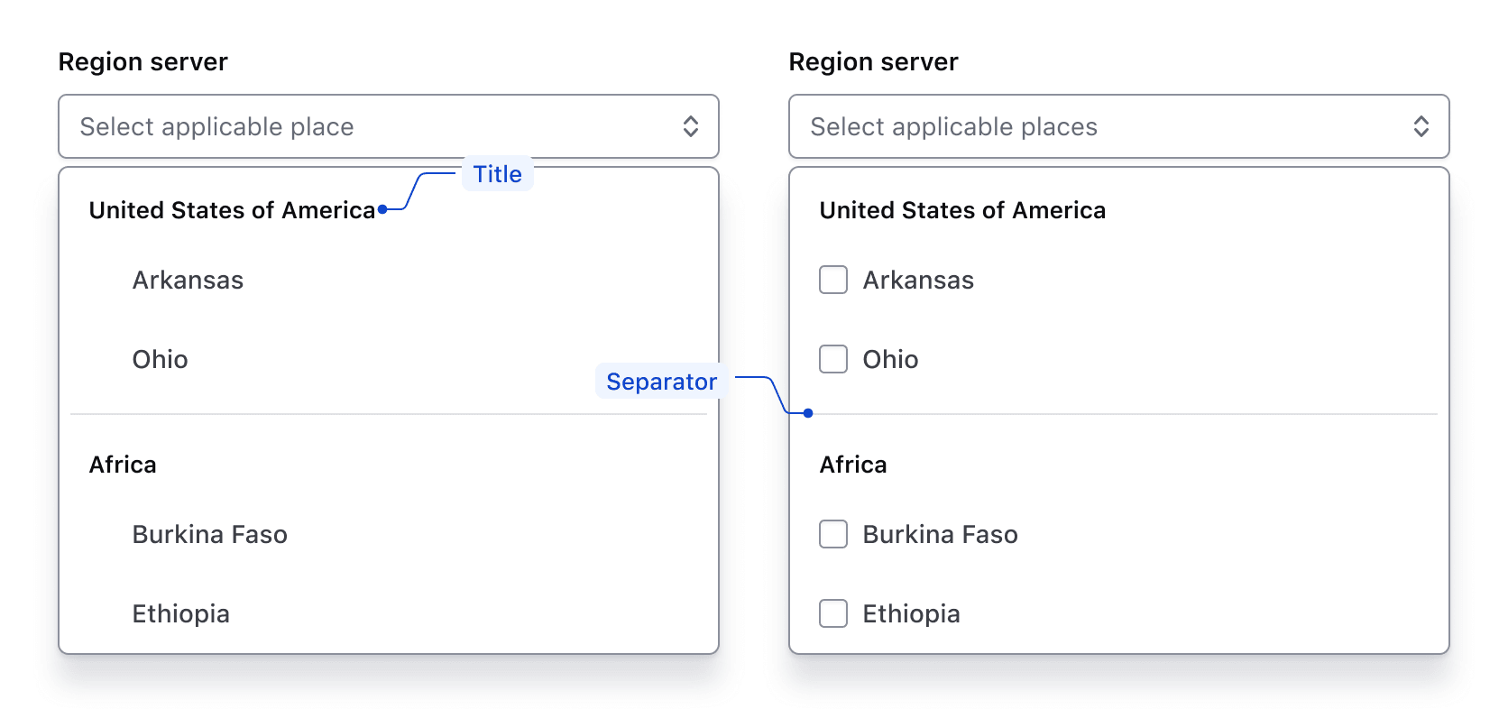Toggle the Arkansas checkbox
Viewport: 1508px width, 709px height.
click(833, 280)
